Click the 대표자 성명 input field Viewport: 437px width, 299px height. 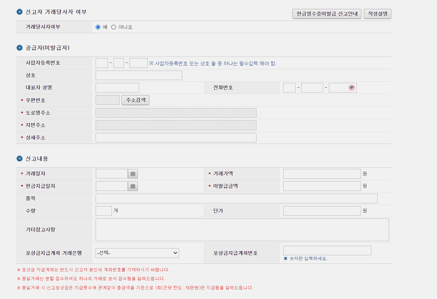click(117, 88)
